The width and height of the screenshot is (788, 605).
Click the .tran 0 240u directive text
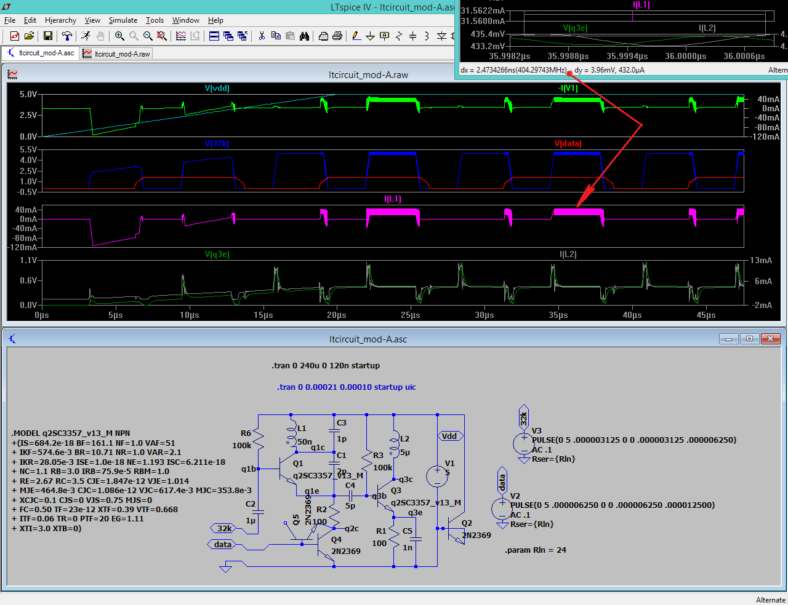pos(326,365)
